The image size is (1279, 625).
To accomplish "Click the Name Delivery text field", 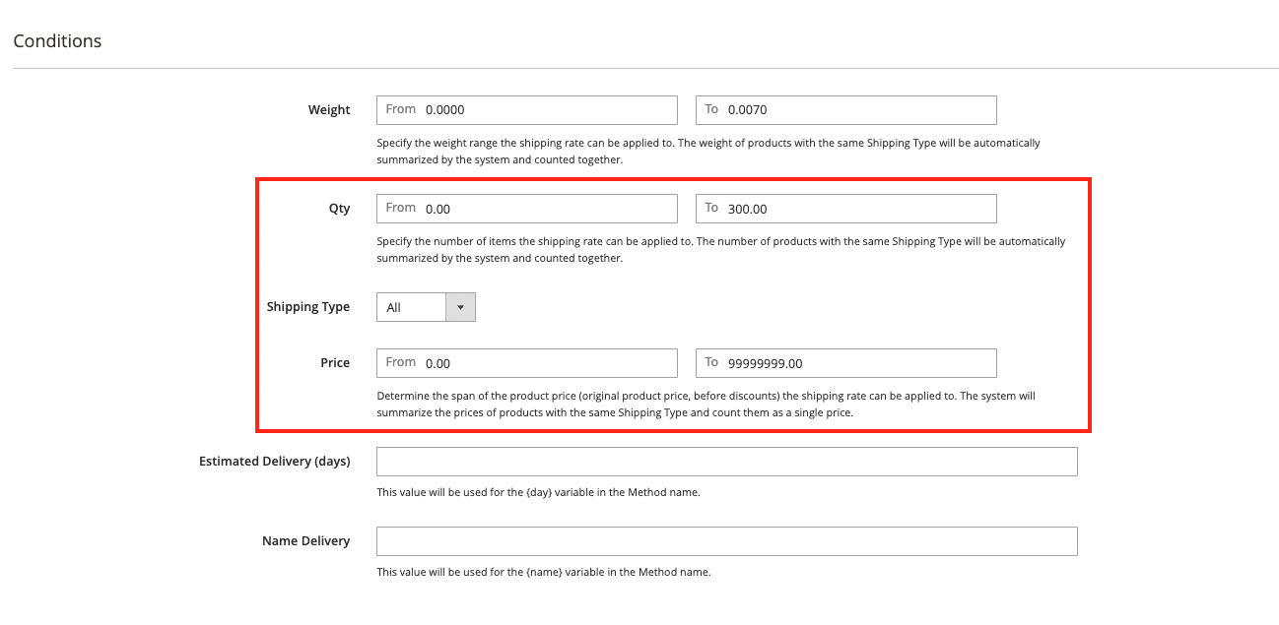I will [x=727, y=541].
